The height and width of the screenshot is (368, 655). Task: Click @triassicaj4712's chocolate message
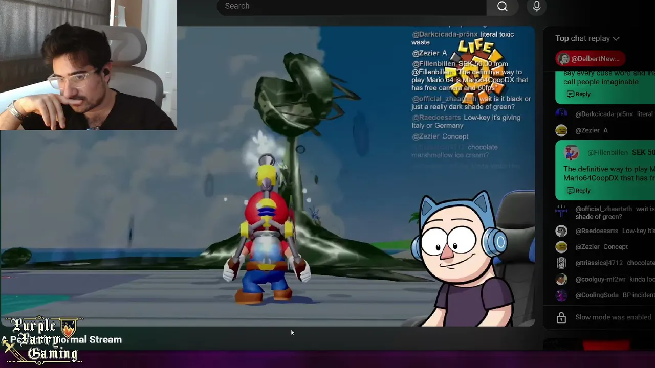pos(615,263)
